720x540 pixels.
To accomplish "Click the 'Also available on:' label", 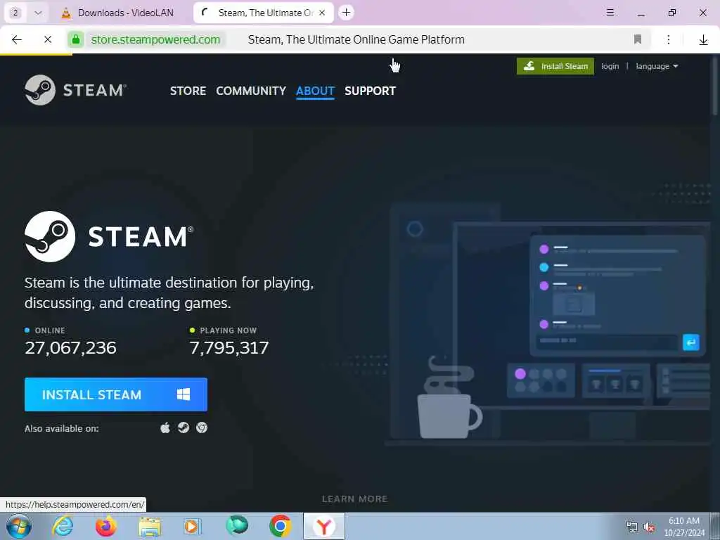I will click(x=62, y=428).
